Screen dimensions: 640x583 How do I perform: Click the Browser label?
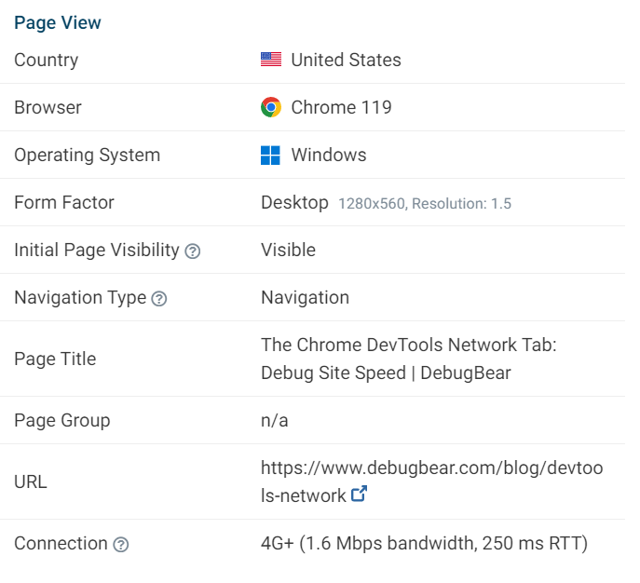48,108
